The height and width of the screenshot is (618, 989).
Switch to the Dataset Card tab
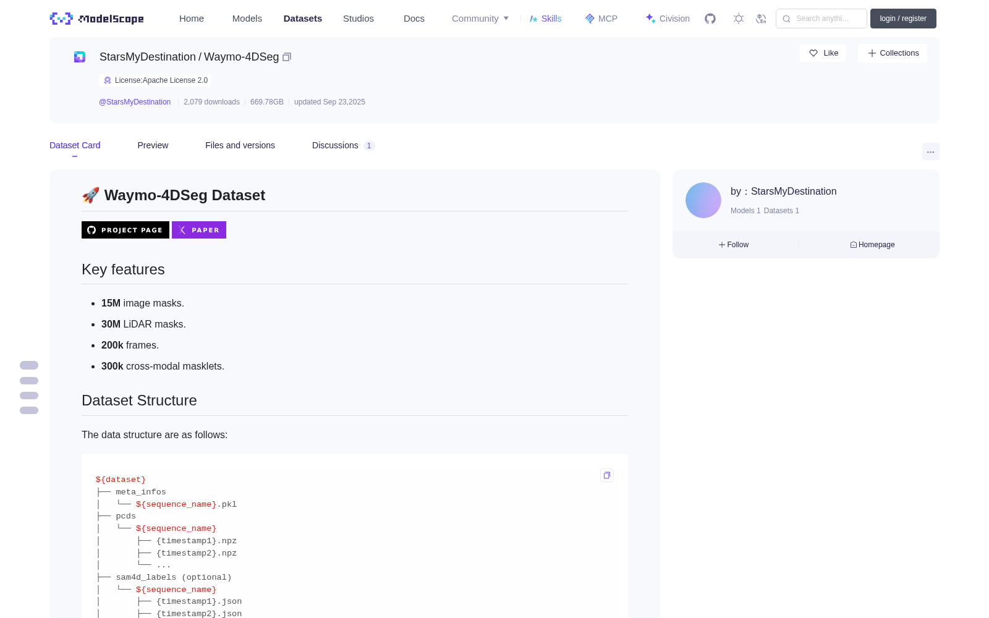click(x=75, y=145)
